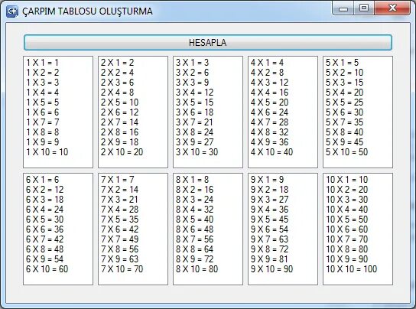Click the C# application icon in title bar
Viewport: 416px width, 309px height.
point(12,11)
